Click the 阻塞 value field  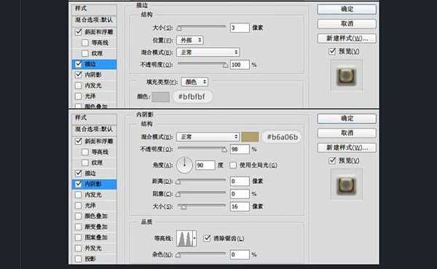click(x=240, y=194)
